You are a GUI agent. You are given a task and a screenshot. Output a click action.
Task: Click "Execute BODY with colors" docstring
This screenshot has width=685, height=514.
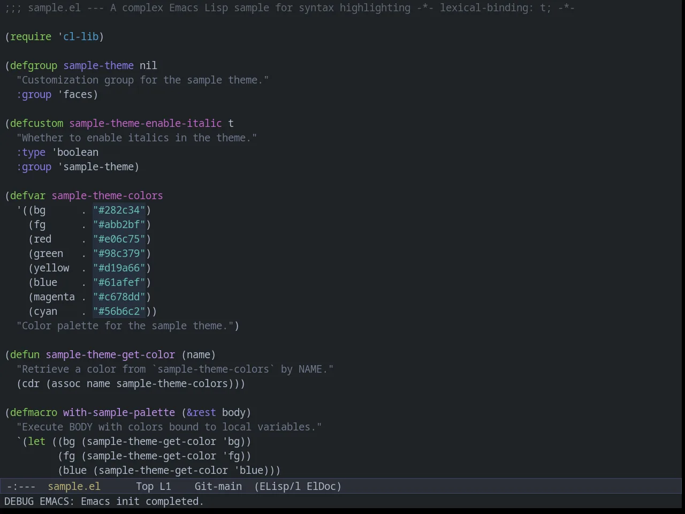[169, 427]
